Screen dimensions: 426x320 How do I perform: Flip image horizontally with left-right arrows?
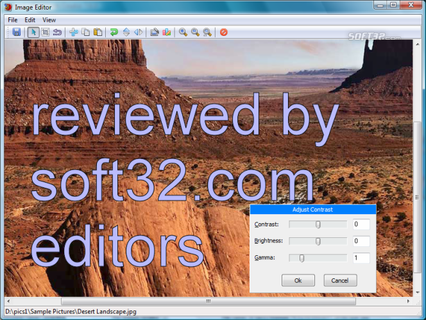click(x=139, y=32)
